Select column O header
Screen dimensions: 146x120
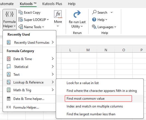[x=123, y=50]
